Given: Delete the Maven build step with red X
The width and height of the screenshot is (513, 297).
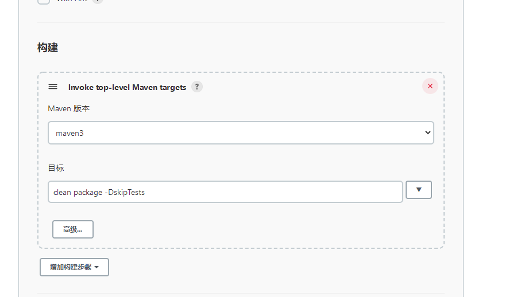Looking at the screenshot, I should [x=430, y=86].
